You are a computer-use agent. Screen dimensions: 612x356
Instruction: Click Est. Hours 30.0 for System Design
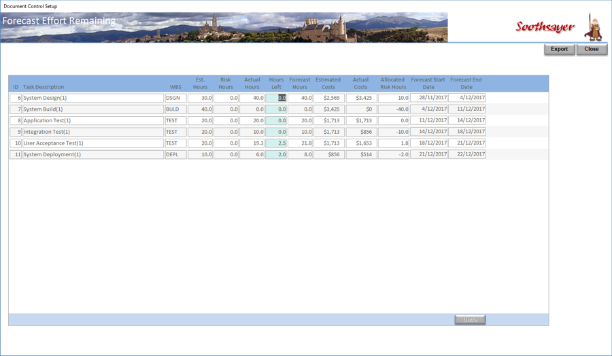tap(200, 98)
